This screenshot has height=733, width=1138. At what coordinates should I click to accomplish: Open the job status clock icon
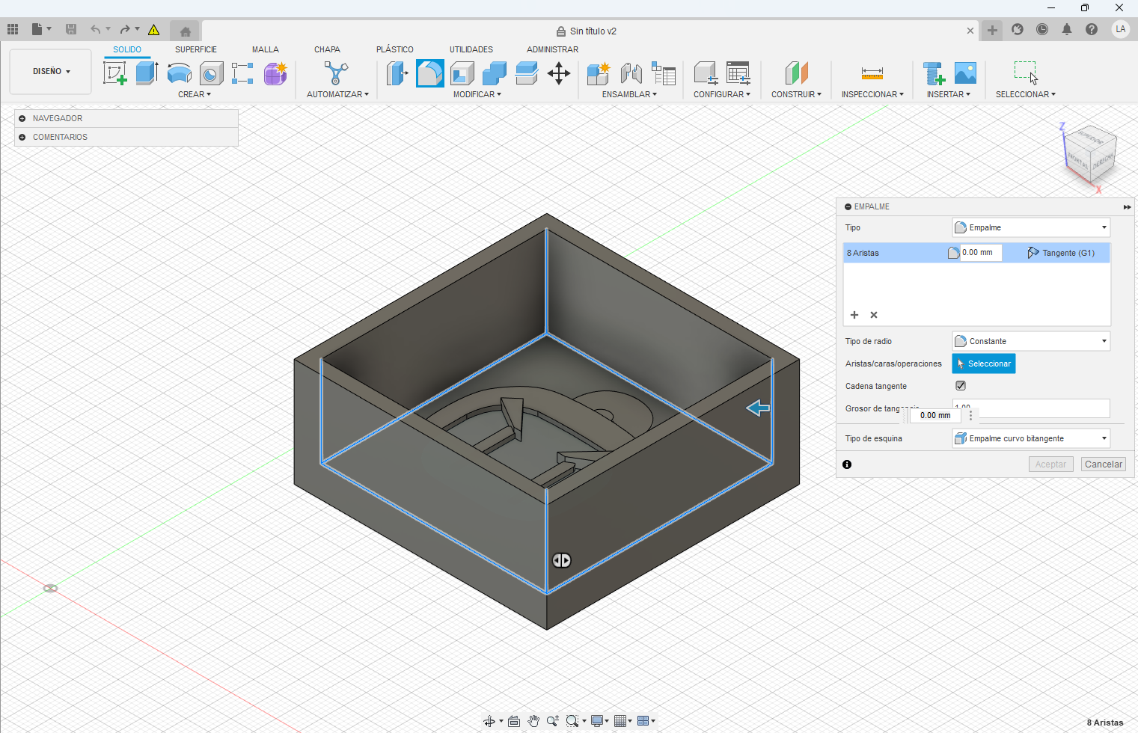coord(1042,29)
